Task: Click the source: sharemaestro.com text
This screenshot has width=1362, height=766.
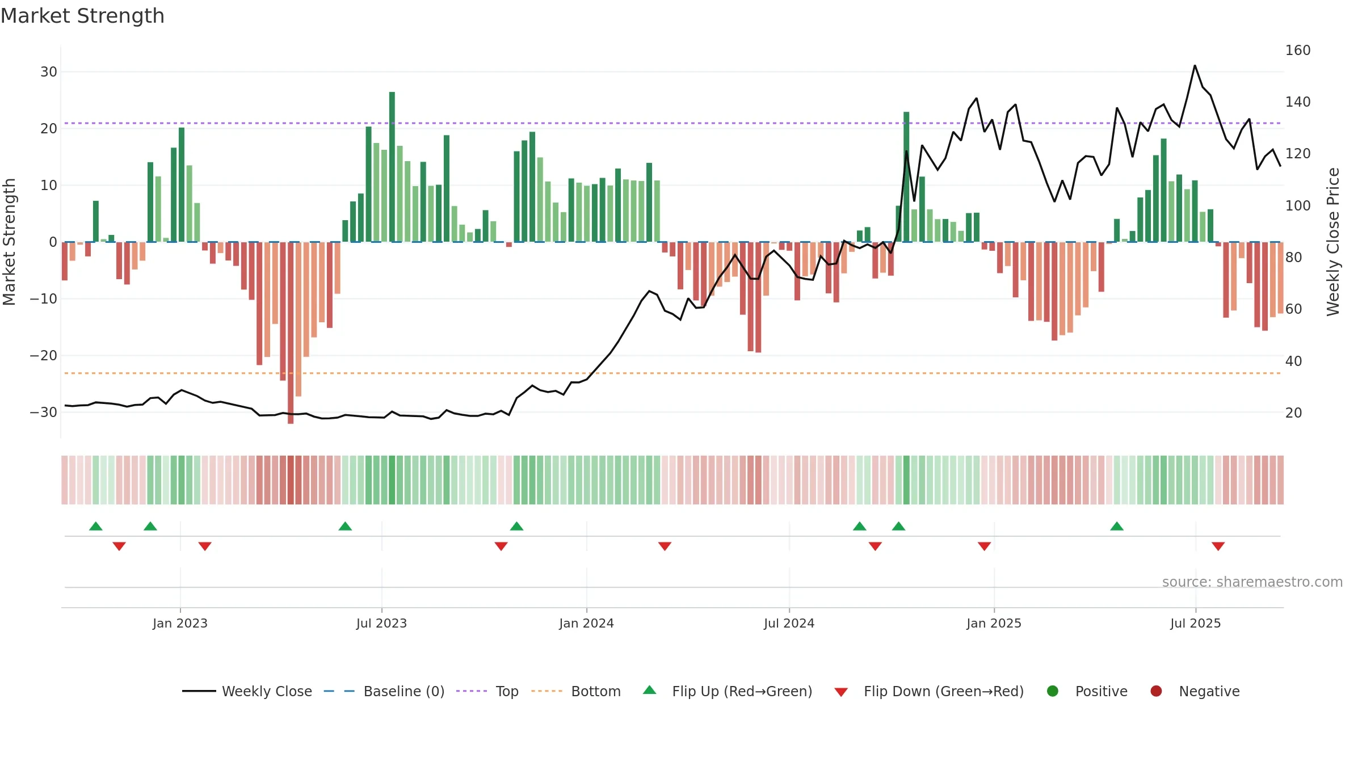Action: [1252, 582]
